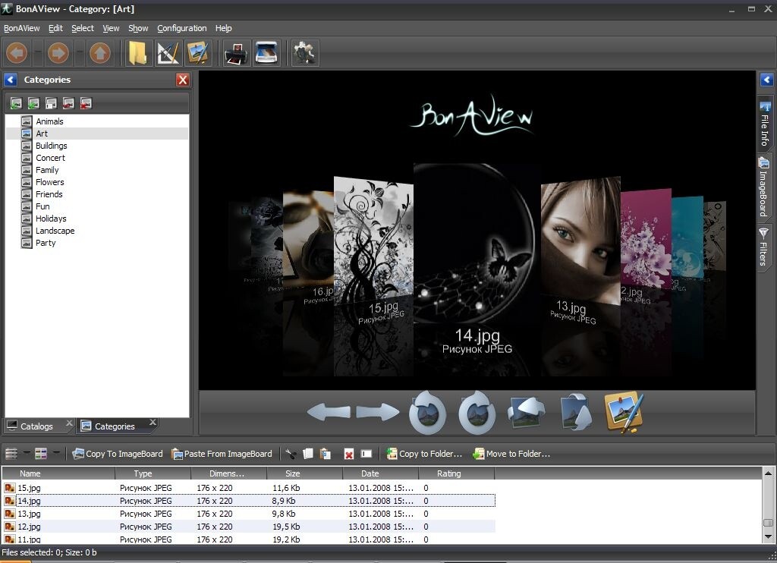Click the ruler and compass tools icon

(x=168, y=53)
